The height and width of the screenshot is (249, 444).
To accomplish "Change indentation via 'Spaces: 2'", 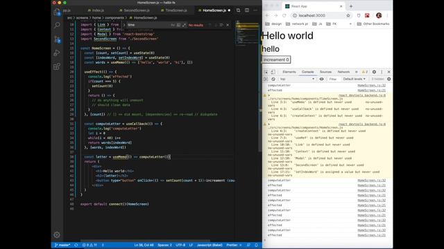I will point(165,245).
